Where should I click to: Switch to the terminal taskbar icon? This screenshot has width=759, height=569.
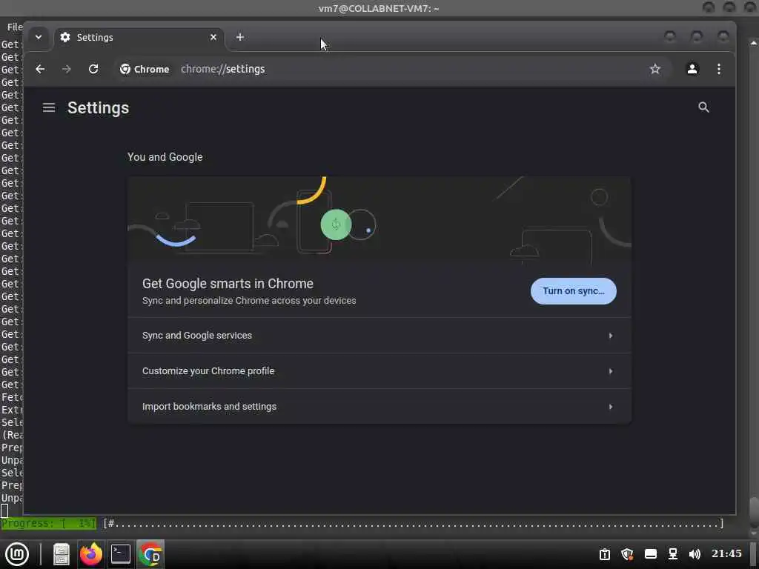click(121, 554)
